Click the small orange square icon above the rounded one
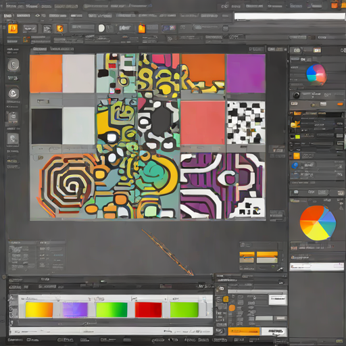 click(226, 299)
